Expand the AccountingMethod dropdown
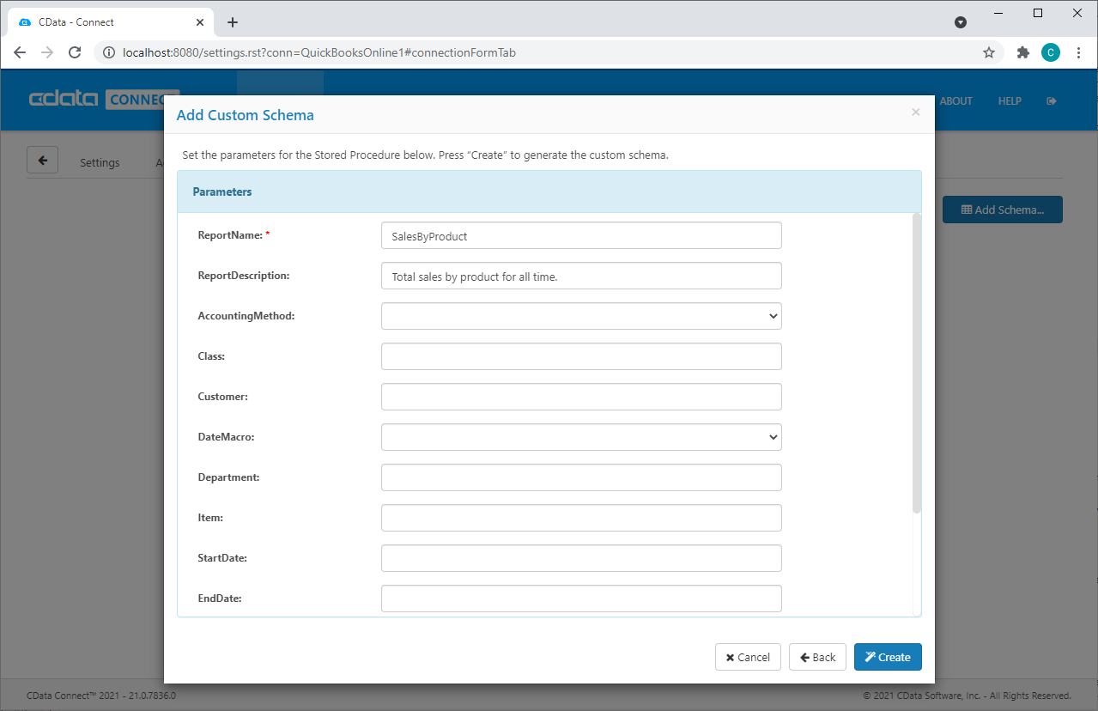1098x711 pixels. (x=581, y=316)
